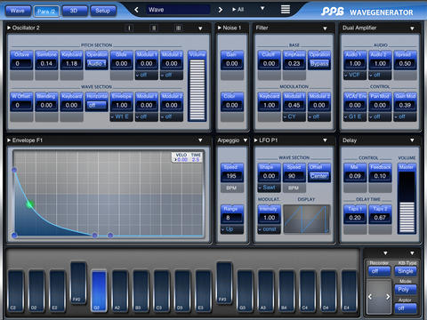The width and height of the screenshot is (427, 320).
Task: Toggle the Arpeggiator off button
Action: pos(406,308)
